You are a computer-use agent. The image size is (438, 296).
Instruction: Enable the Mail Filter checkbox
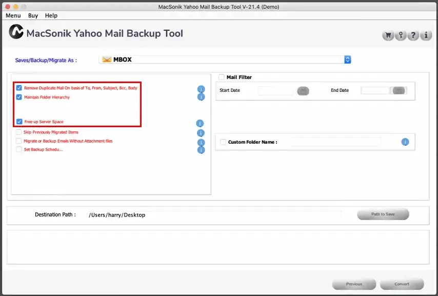tap(222, 77)
